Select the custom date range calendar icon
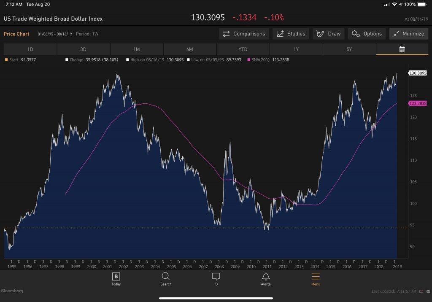 point(402,49)
